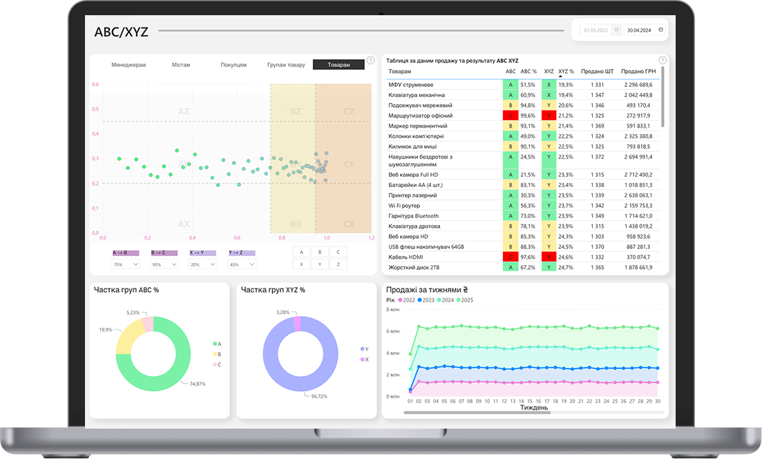Click the sort arrow under the XYZ % column

tap(560, 77)
